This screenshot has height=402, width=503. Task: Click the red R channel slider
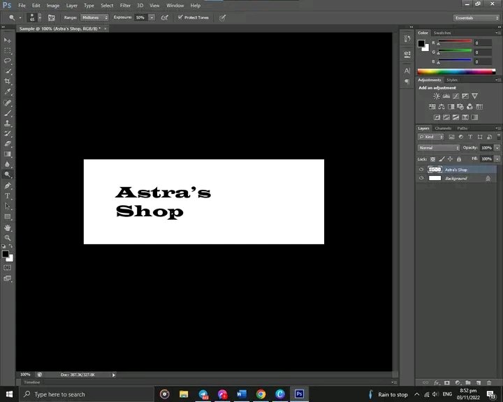pos(455,43)
